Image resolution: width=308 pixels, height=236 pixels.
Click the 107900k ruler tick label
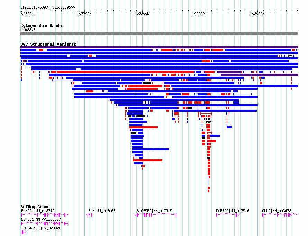click(x=199, y=14)
